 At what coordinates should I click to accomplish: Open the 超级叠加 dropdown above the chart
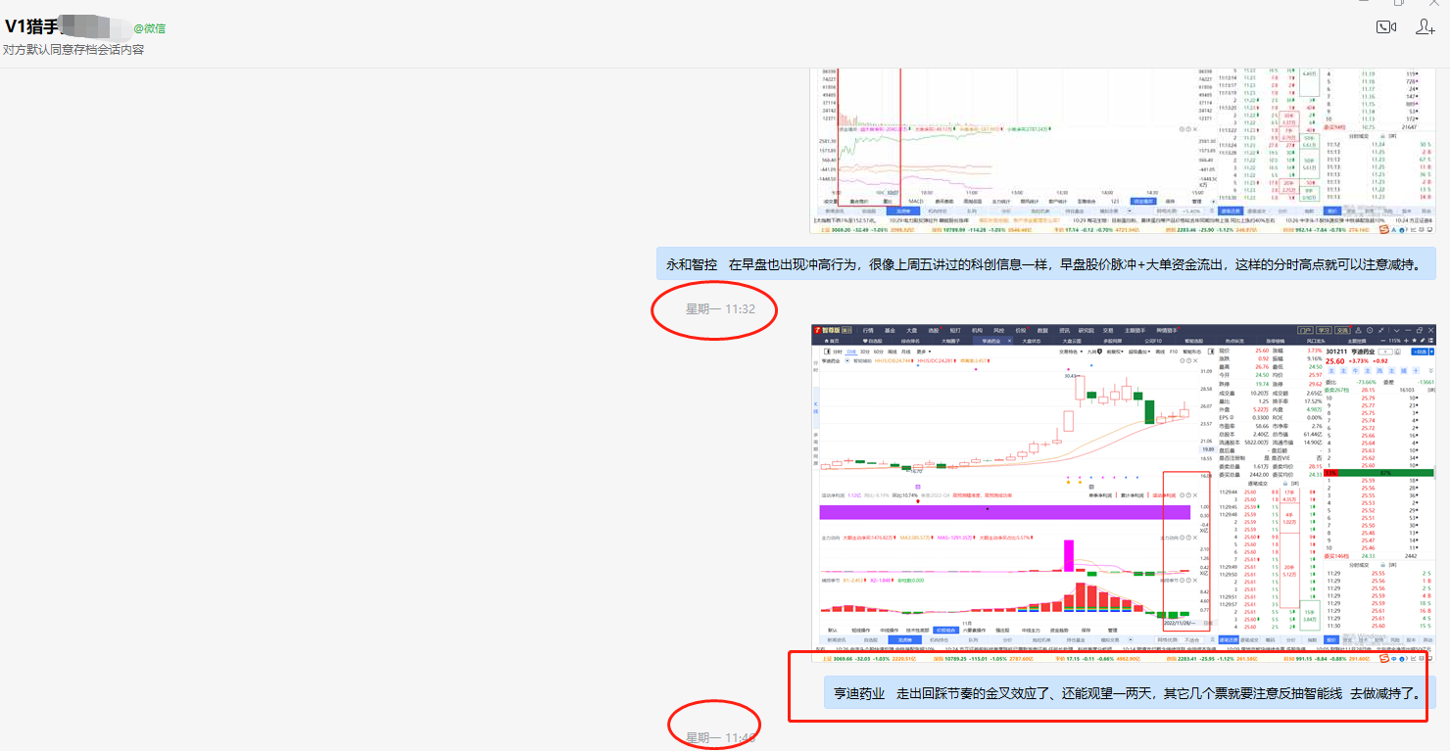1138,351
